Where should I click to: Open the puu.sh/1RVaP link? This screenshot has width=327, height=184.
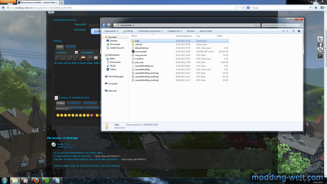point(106,156)
